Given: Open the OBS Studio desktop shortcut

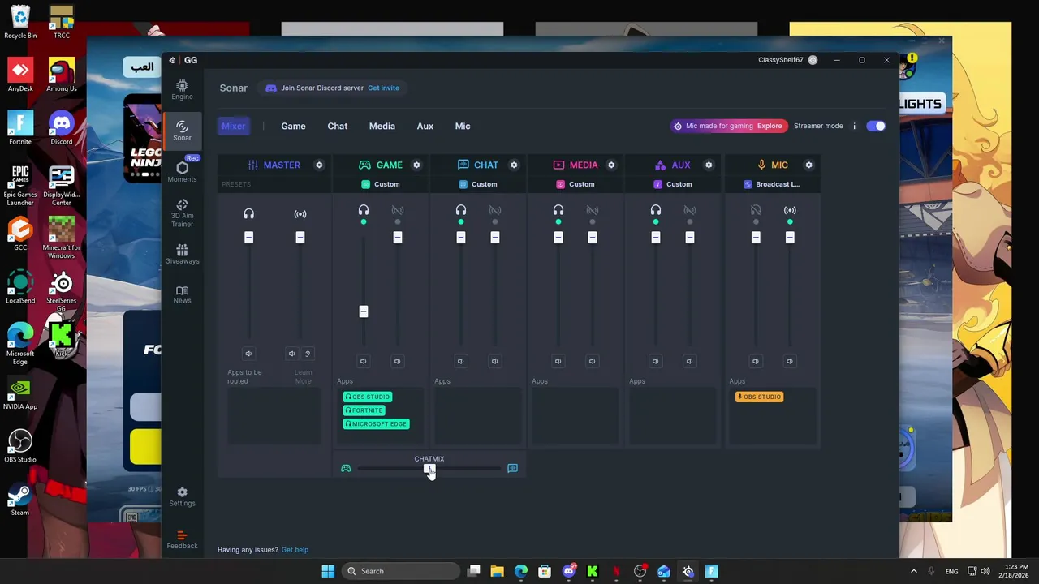Looking at the screenshot, I should 20,446.
